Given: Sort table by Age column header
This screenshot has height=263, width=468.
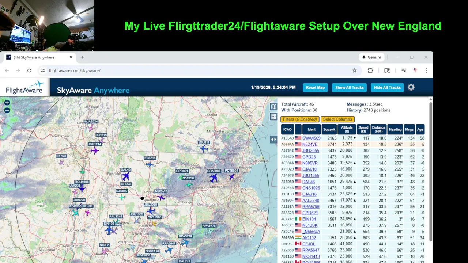Looking at the screenshot, I should 420,129.
